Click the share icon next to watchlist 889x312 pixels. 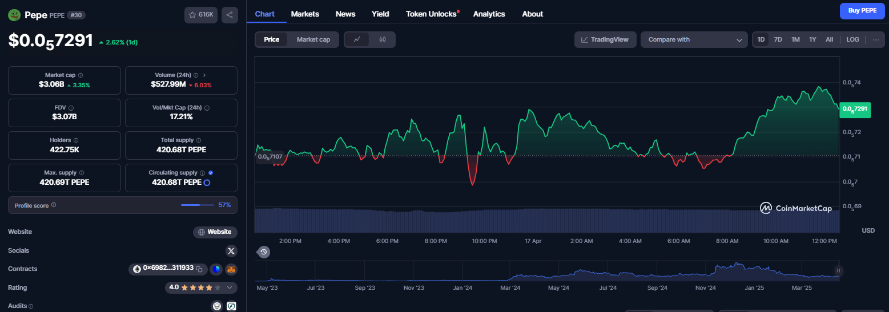230,15
